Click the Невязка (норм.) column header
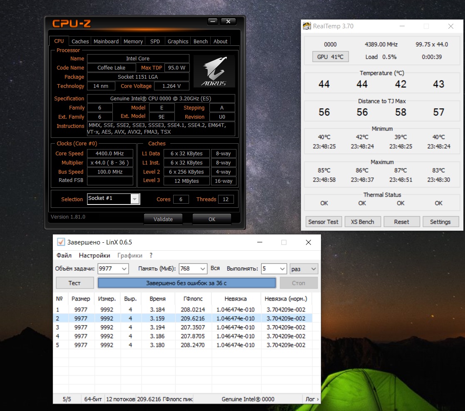The height and width of the screenshot is (411, 465). pos(286,299)
